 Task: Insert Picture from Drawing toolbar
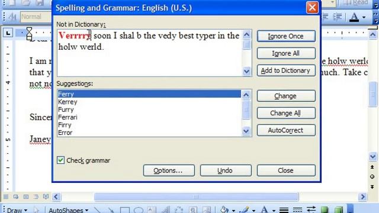tap(207, 209)
